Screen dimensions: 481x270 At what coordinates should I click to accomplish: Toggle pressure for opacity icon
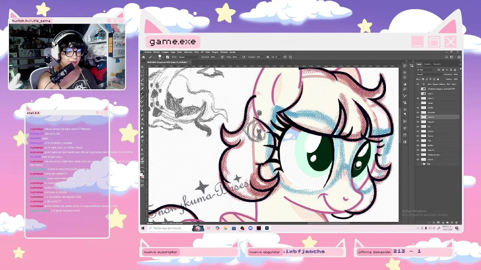pos(222,57)
